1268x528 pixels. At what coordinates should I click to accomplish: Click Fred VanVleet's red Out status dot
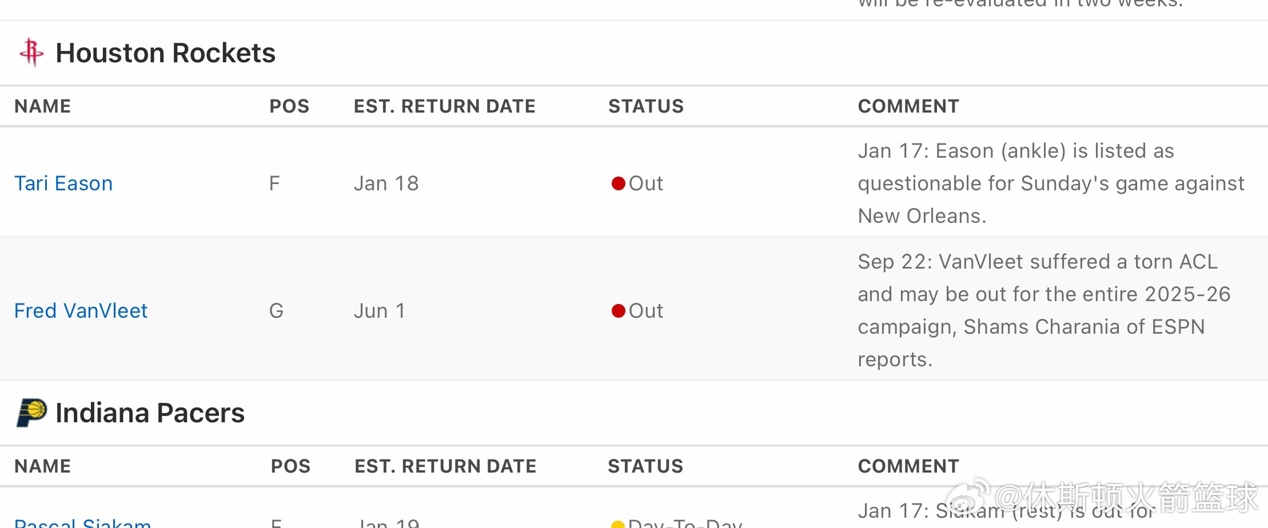618,311
